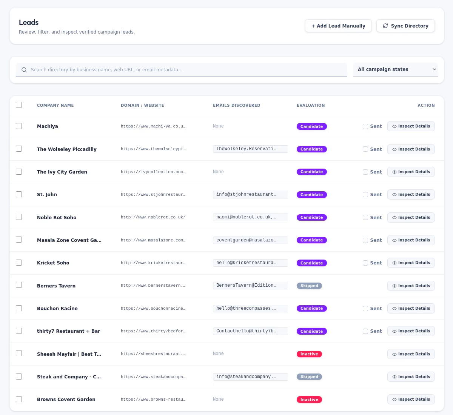
Task: Mark Noble Rot Soho as Sent
Action: 365,217
